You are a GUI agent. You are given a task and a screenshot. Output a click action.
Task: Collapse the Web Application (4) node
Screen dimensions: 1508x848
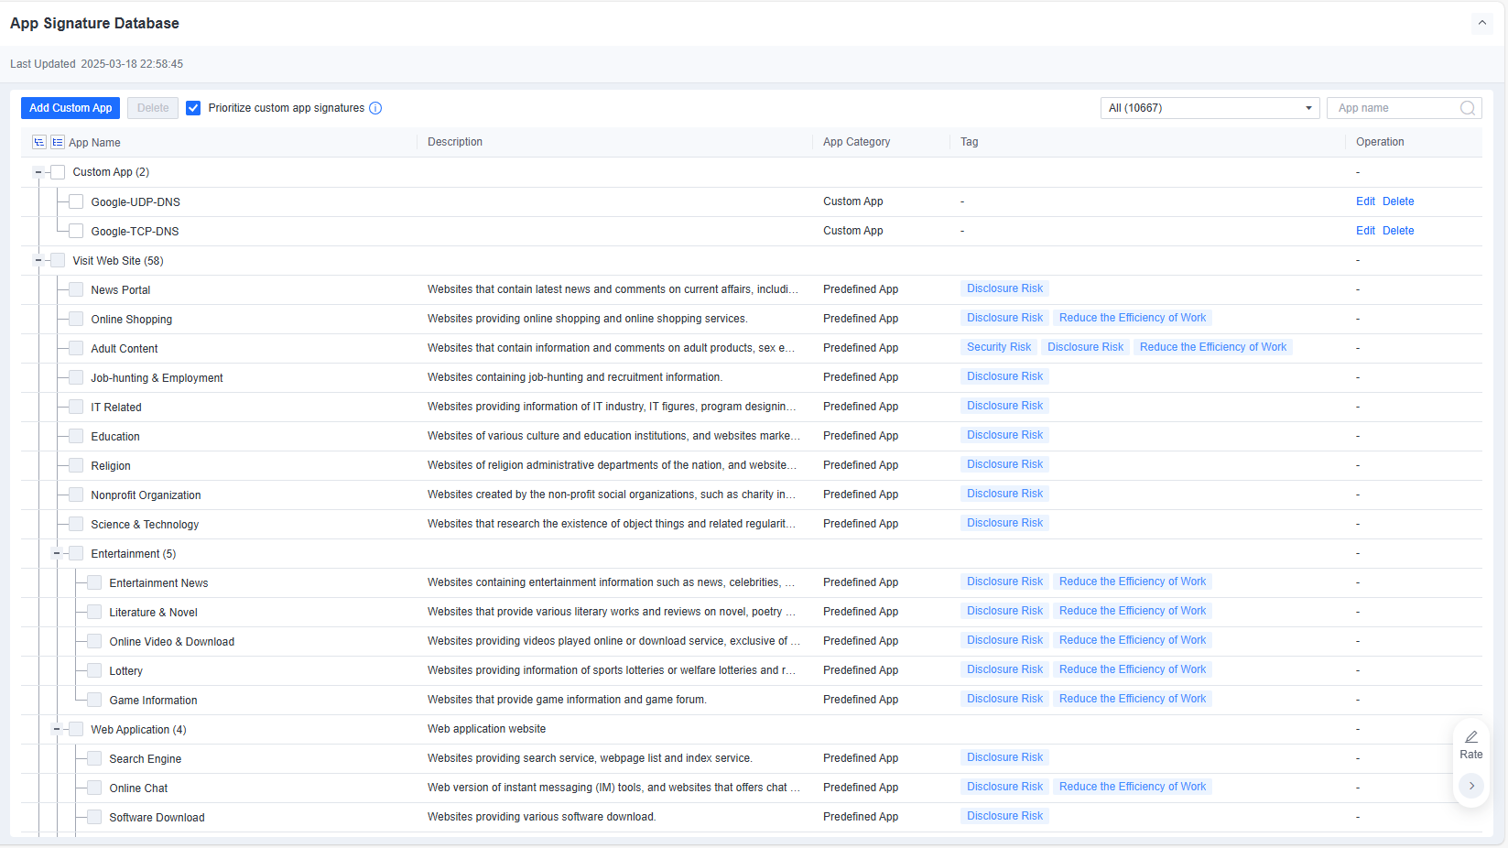57,729
